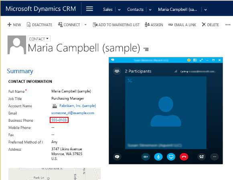The image size is (233, 180).
Task: Collapse the Summary section heading
Action: click(20, 71)
